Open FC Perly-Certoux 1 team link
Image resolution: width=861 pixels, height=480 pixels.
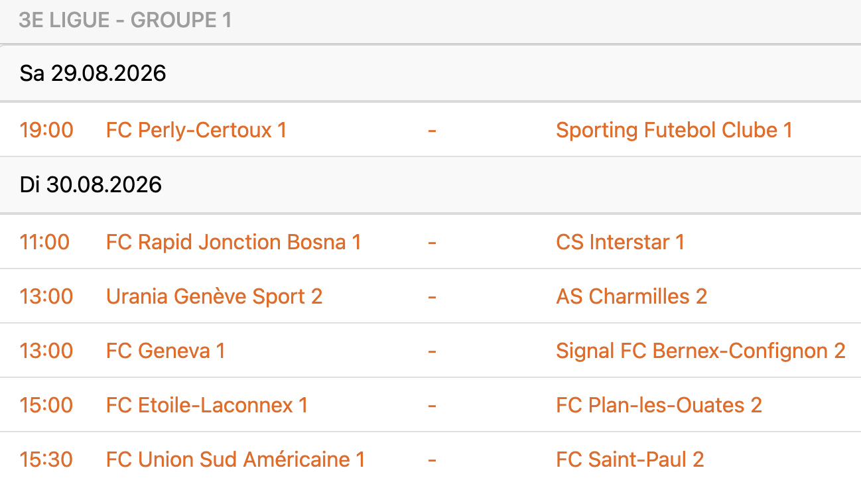point(196,130)
